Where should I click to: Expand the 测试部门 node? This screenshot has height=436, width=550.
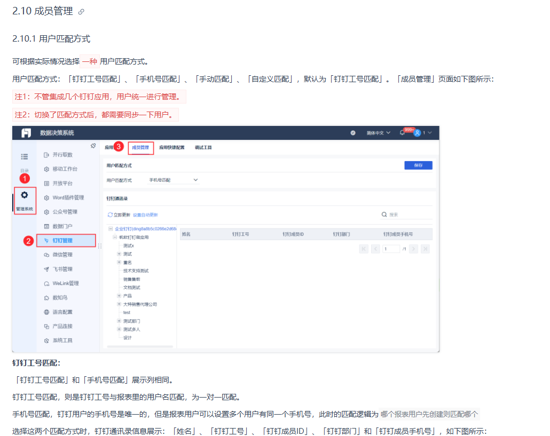[119, 321]
